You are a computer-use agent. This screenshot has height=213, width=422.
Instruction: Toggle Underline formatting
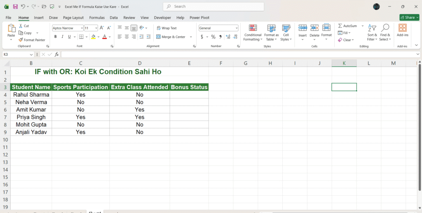point(69,37)
